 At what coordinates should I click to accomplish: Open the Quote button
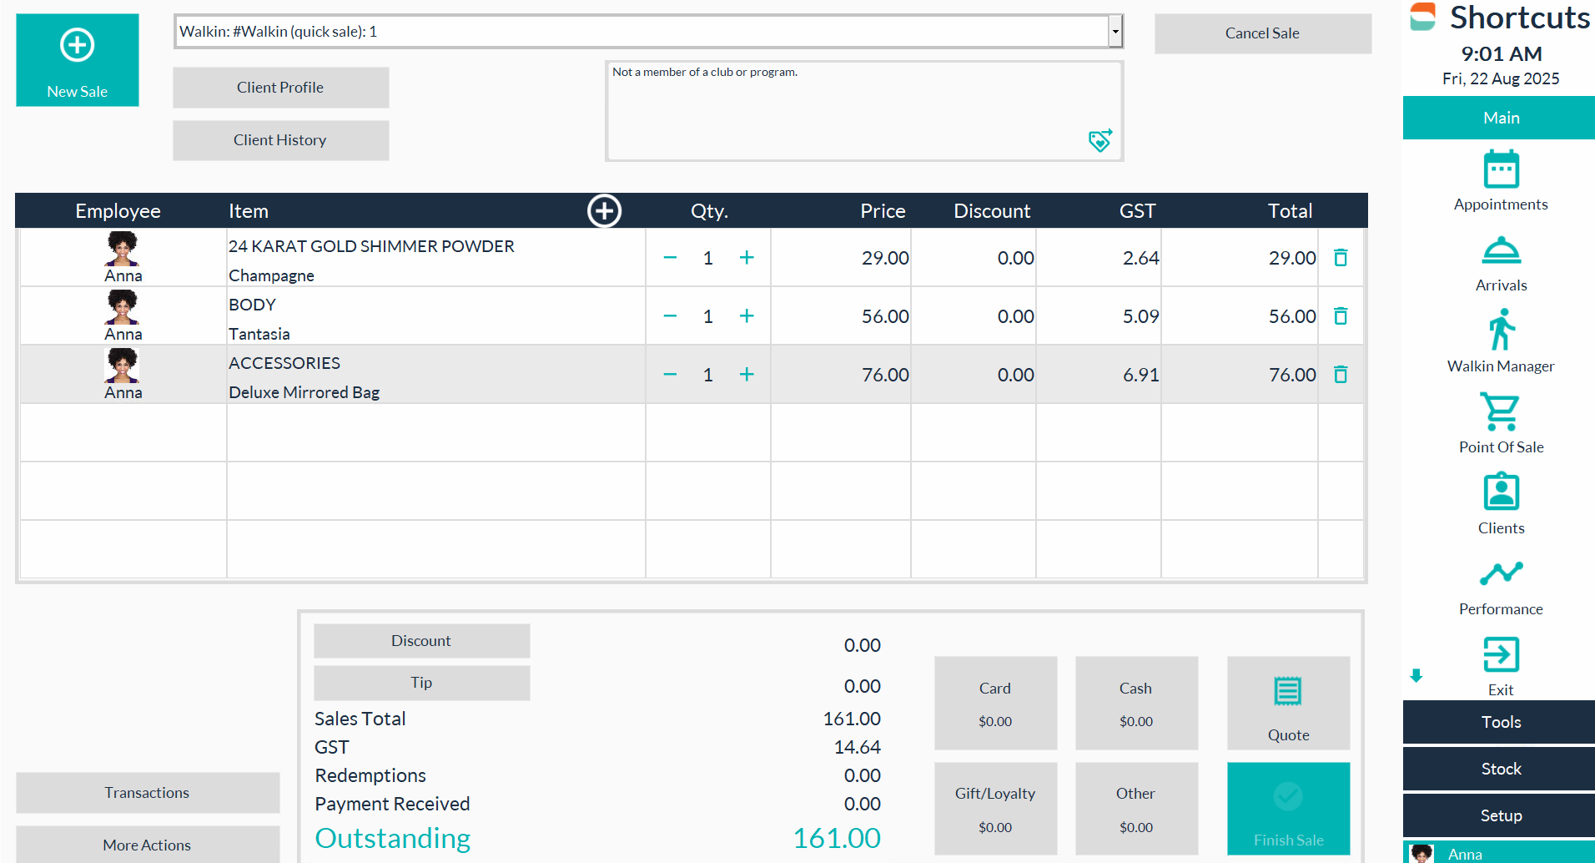click(1288, 703)
